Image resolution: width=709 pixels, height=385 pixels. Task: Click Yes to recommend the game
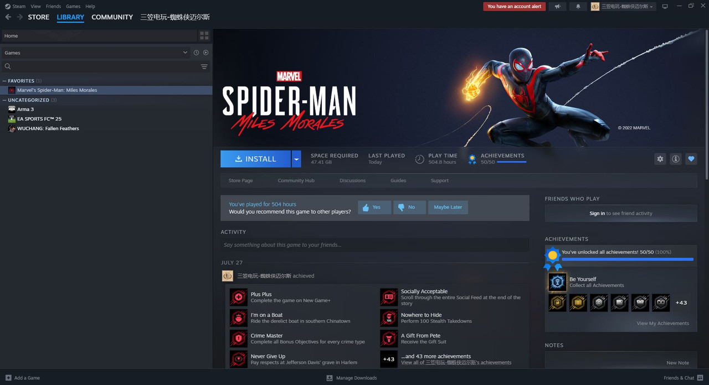click(x=374, y=207)
